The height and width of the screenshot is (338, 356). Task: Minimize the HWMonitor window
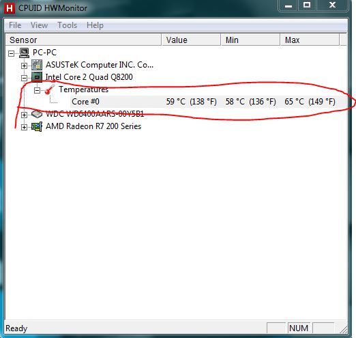(x=288, y=5)
